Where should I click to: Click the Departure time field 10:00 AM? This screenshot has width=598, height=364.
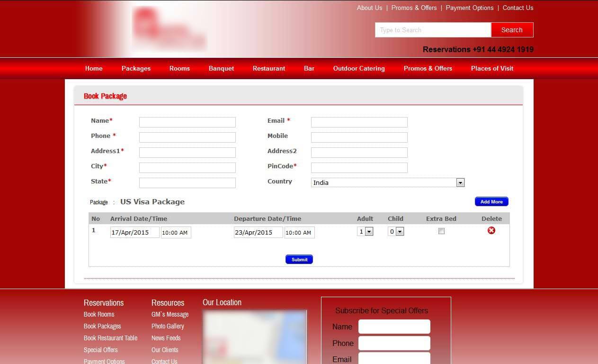click(x=299, y=232)
